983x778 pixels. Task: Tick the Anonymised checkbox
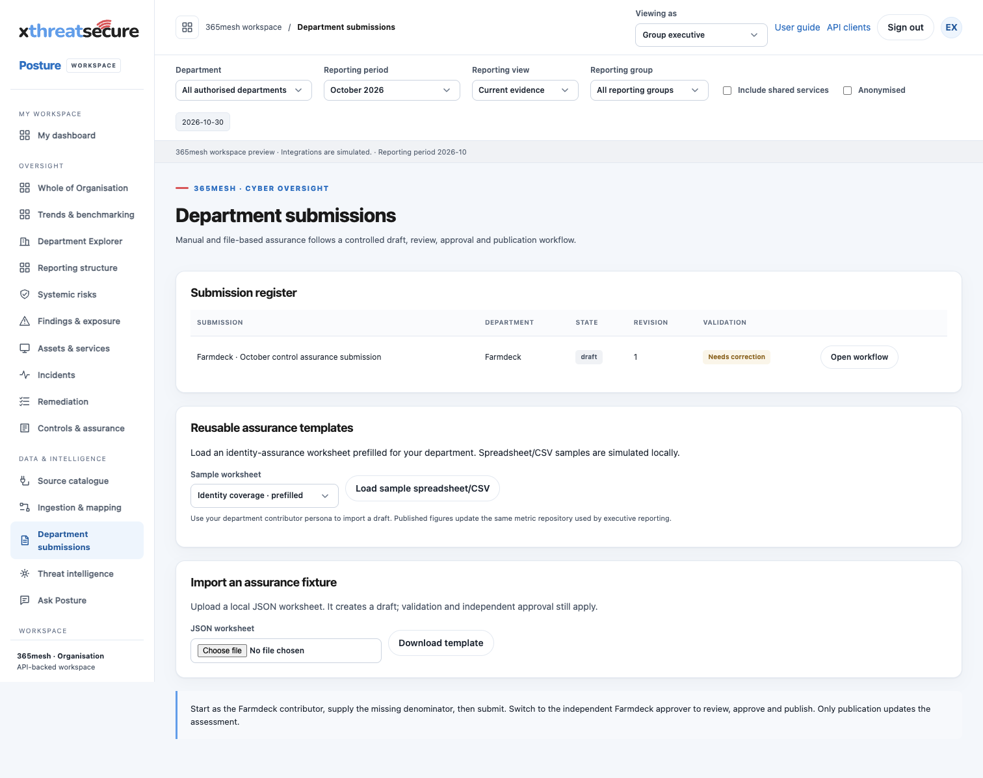coord(847,90)
